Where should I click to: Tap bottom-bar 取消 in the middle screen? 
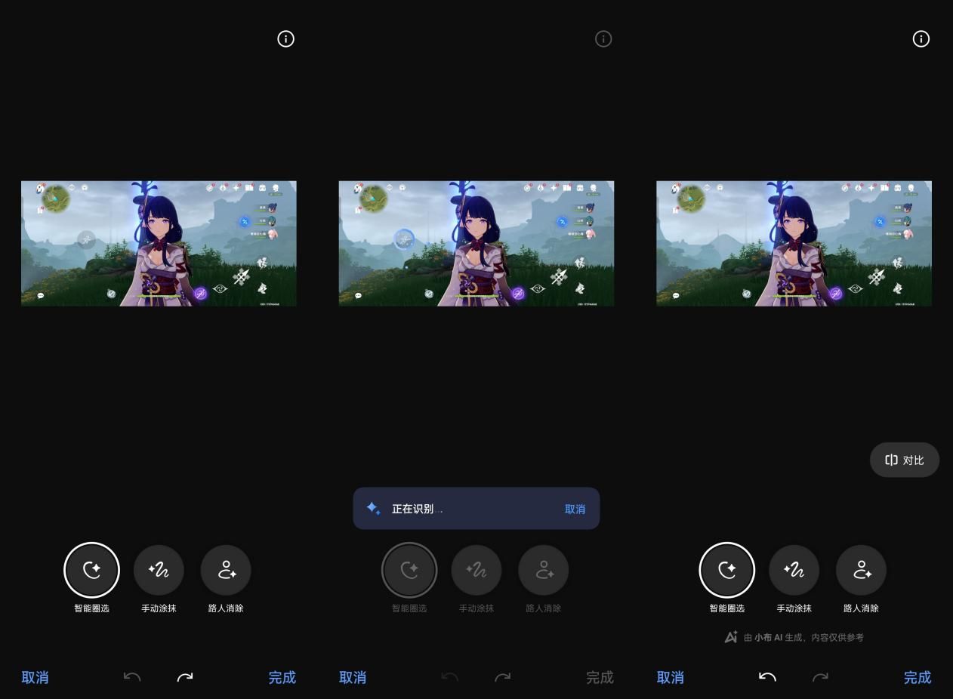click(x=353, y=678)
